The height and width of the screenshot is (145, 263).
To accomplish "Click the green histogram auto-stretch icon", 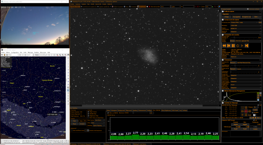I will [x=258, y=93].
